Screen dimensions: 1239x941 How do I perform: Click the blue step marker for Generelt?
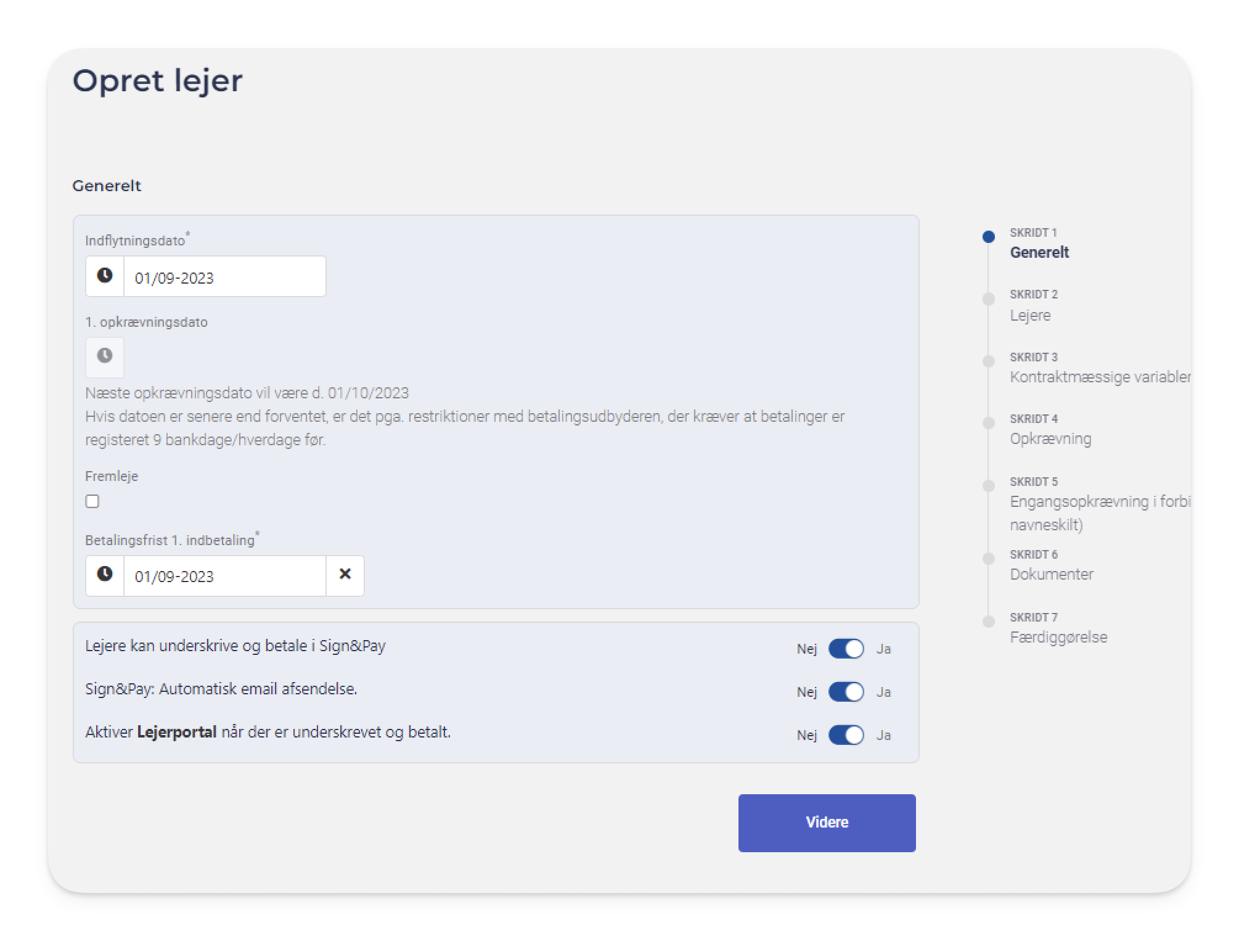click(988, 237)
